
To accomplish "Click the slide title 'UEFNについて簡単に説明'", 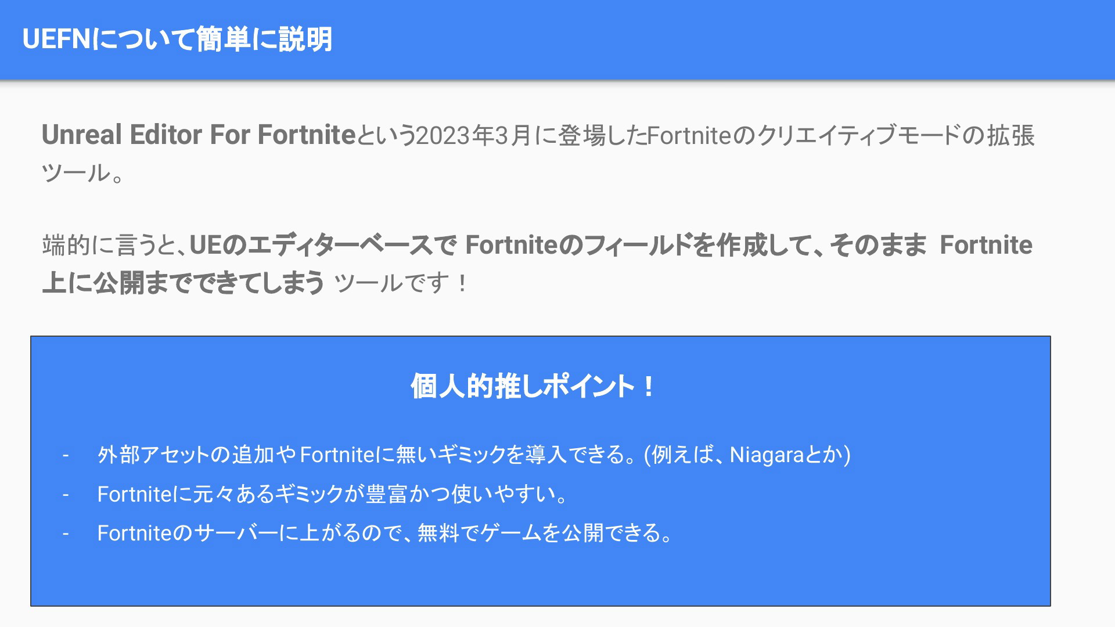I will coord(177,39).
